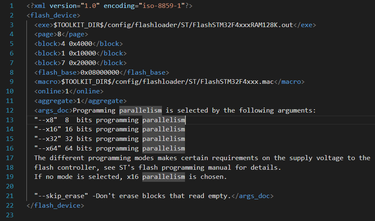This screenshot has height=221, width=375.
Task: Click the "--x64" argument text
Action: click(48, 148)
